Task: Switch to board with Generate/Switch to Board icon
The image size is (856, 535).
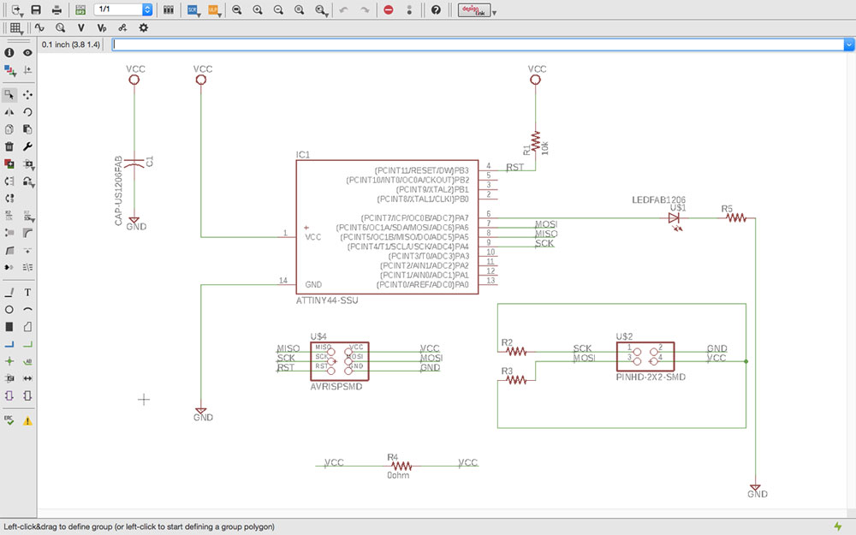Action: (x=80, y=9)
